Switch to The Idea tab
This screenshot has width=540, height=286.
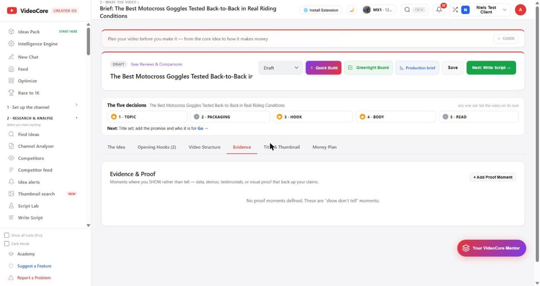point(116,147)
